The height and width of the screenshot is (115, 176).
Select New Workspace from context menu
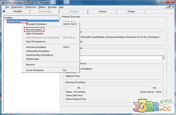coord(34,30)
